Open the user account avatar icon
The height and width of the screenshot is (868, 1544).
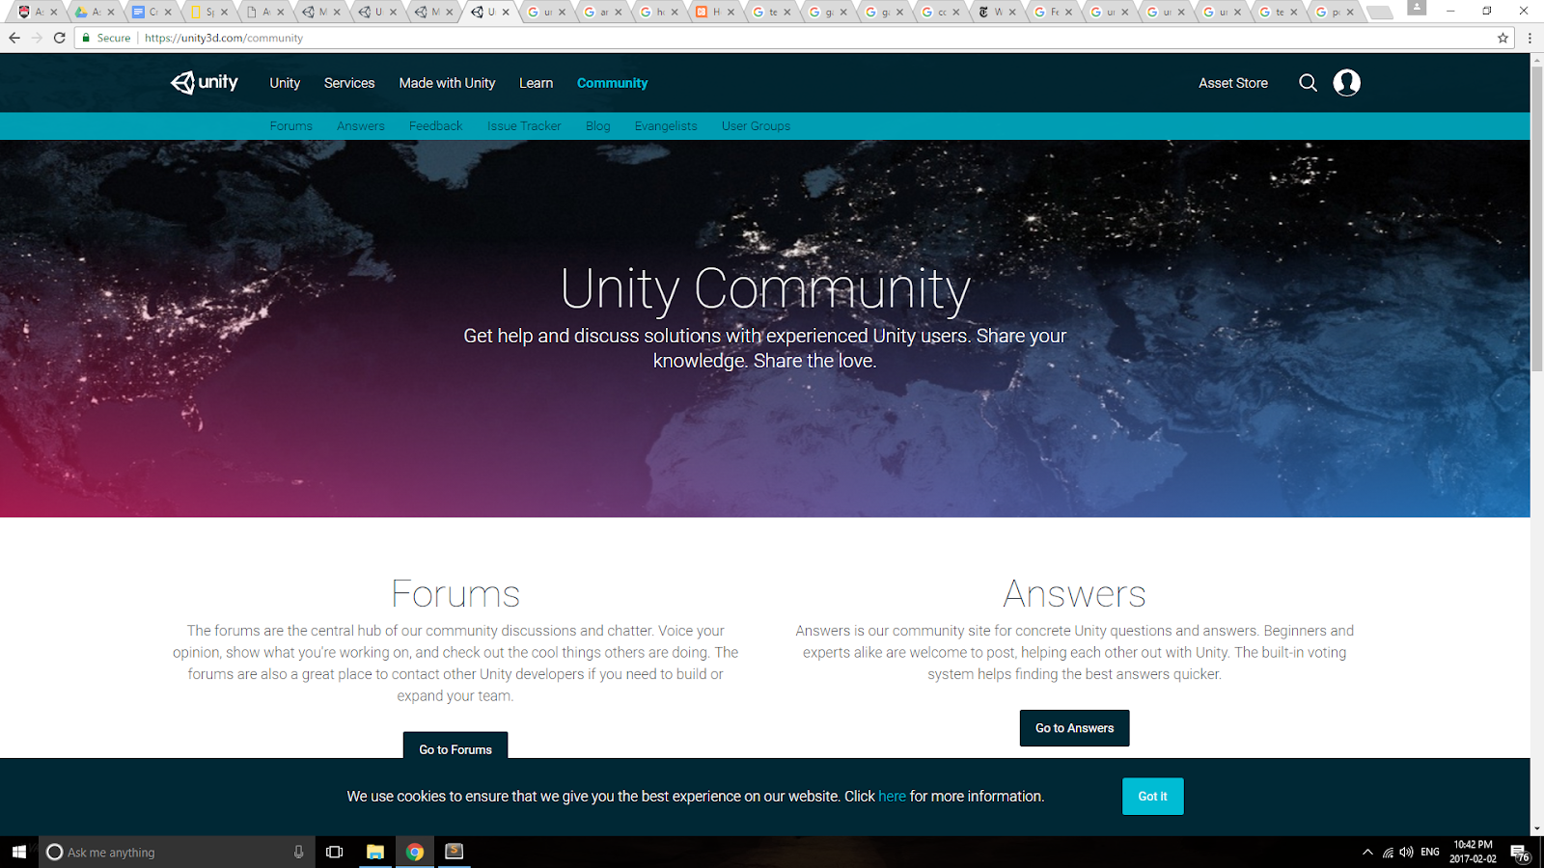pos(1346,83)
